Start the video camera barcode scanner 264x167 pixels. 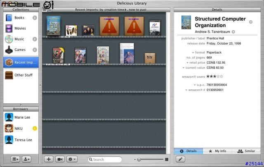click(60, 159)
